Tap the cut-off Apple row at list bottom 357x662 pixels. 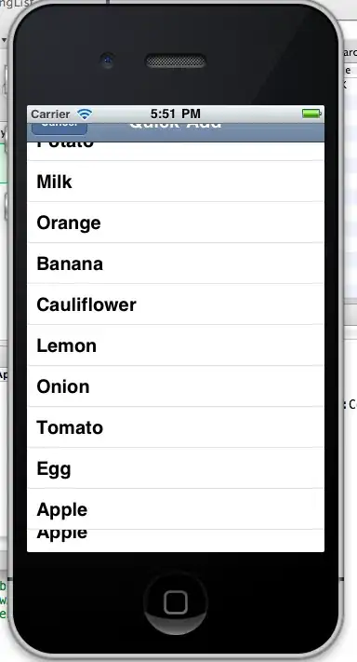[x=176, y=540]
